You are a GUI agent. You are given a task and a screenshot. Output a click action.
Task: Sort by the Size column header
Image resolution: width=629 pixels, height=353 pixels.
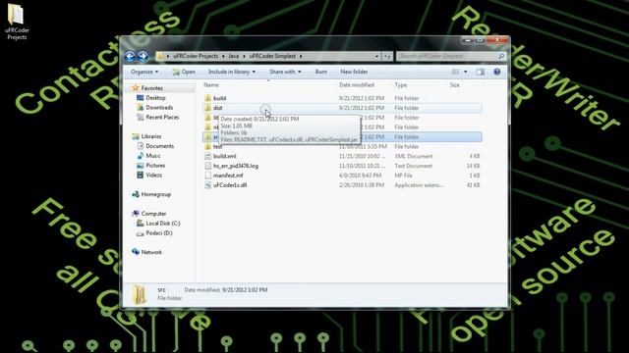[x=454, y=85]
